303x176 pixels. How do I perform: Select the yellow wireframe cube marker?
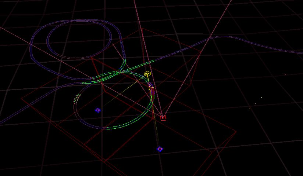[x=147, y=74]
